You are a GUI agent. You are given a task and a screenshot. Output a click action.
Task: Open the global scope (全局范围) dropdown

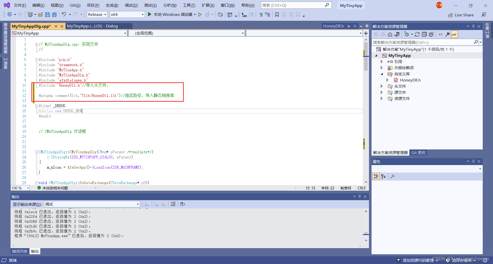186,33
